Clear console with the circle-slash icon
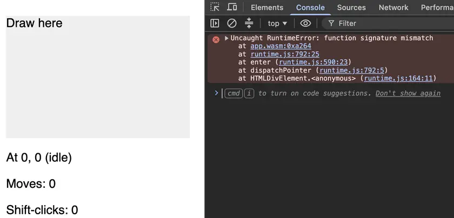454x218 pixels. coord(232,23)
